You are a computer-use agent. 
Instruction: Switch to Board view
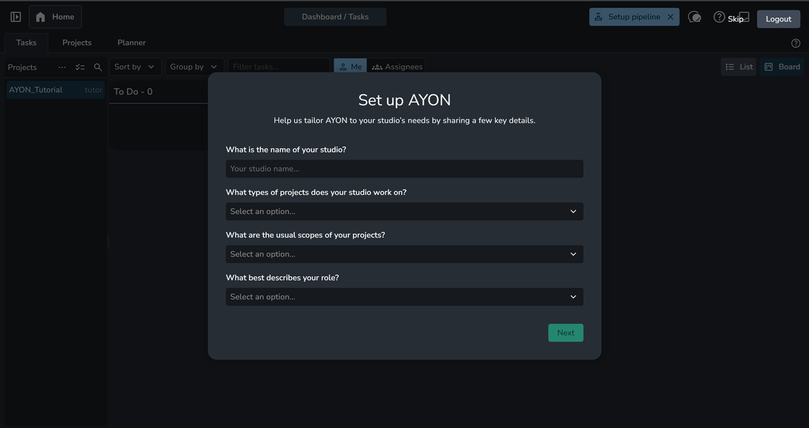(x=782, y=67)
